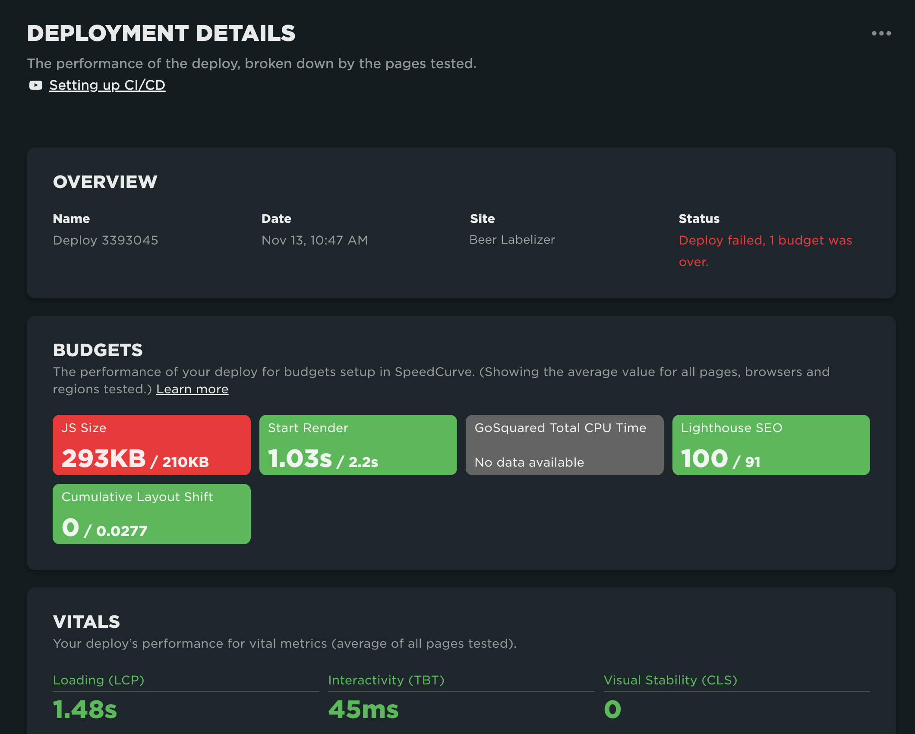Click the Learn more link in Budgets
This screenshot has width=915, height=734.
192,389
